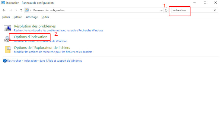The image size is (220, 136).
Task: Clear the search field with the X
Action: click(x=215, y=10)
